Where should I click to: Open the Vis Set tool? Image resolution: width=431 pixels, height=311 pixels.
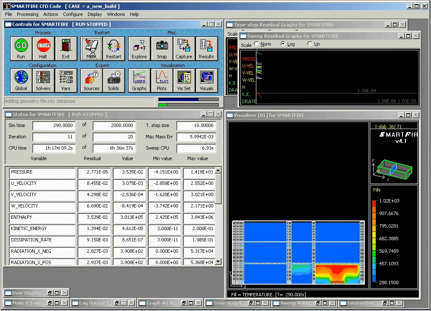click(x=184, y=80)
